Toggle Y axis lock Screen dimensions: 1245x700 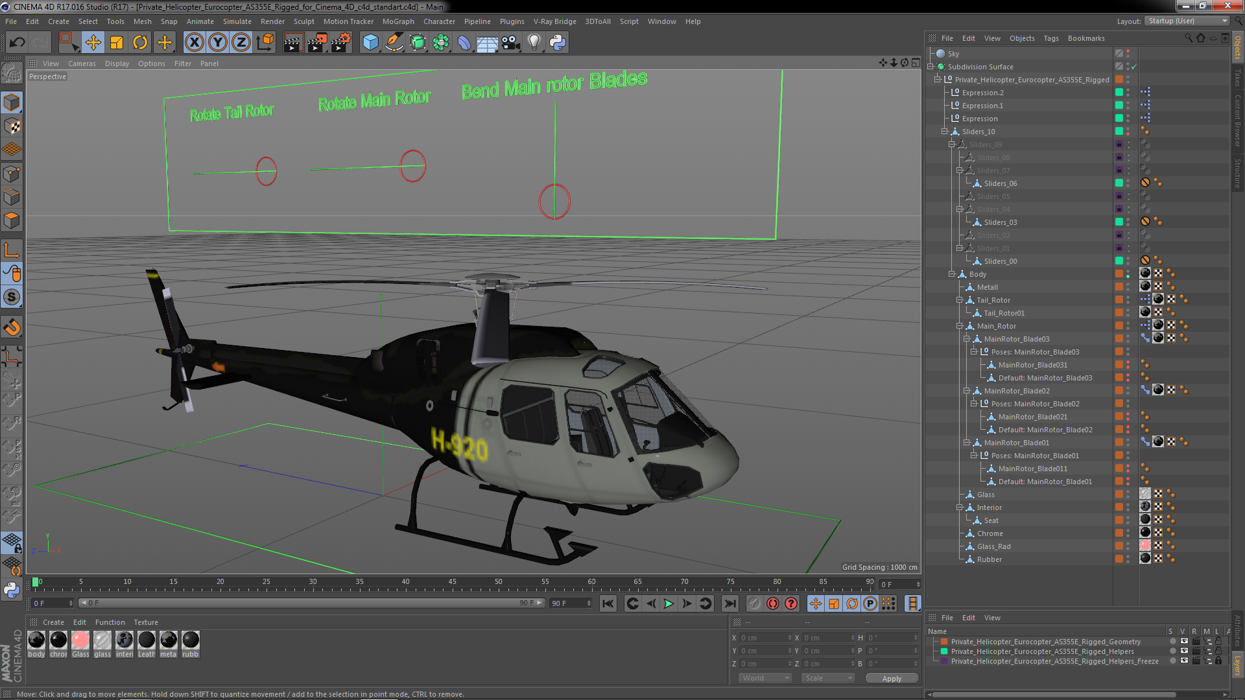click(x=218, y=43)
